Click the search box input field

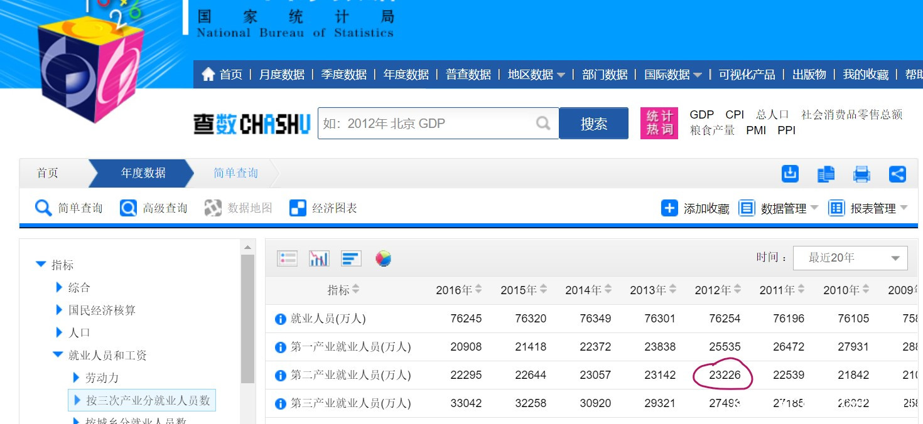(x=427, y=124)
